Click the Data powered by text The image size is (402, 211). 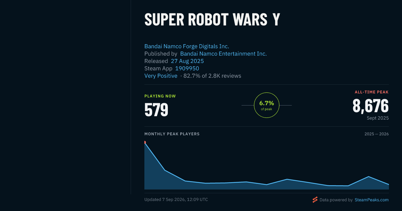pos(336,200)
